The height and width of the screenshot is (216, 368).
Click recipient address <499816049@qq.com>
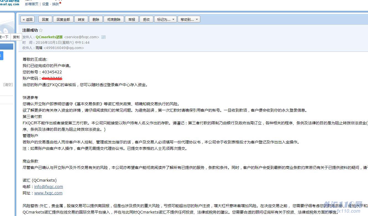[64, 48]
